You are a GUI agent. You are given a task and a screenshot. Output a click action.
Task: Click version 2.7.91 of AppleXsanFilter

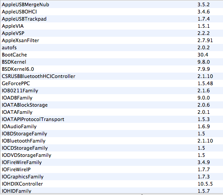tap(205, 40)
